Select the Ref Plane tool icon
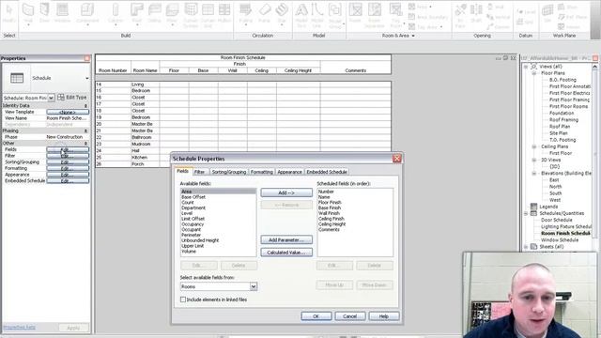This screenshot has width=601, height=338. (x=572, y=17)
